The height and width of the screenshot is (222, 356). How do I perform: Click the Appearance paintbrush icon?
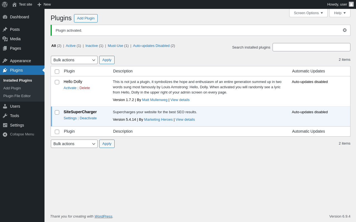(x=5, y=61)
